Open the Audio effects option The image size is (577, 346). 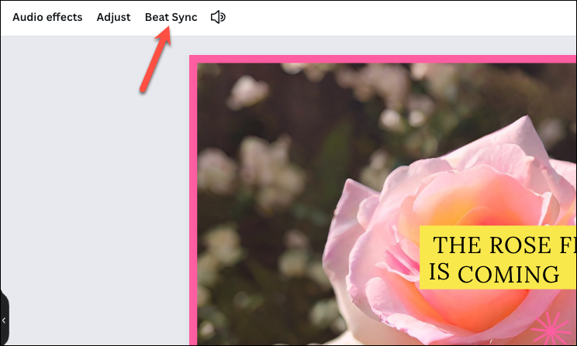click(x=47, y=17)
